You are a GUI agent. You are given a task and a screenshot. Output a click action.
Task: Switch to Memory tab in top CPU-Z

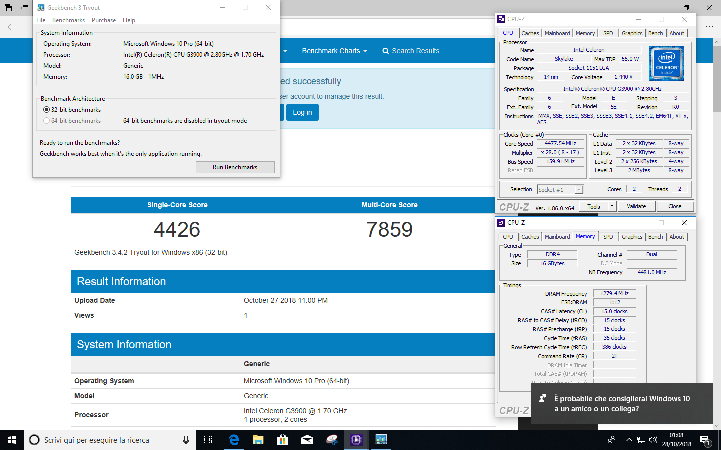(x=585, y=33)
